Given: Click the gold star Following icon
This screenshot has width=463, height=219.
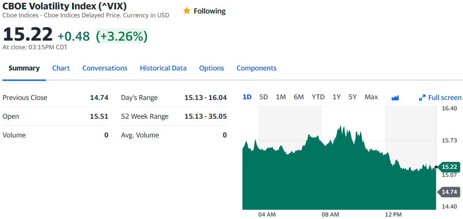Looking at the screenshot, I should pyautogui.click(x=187, y=11).
